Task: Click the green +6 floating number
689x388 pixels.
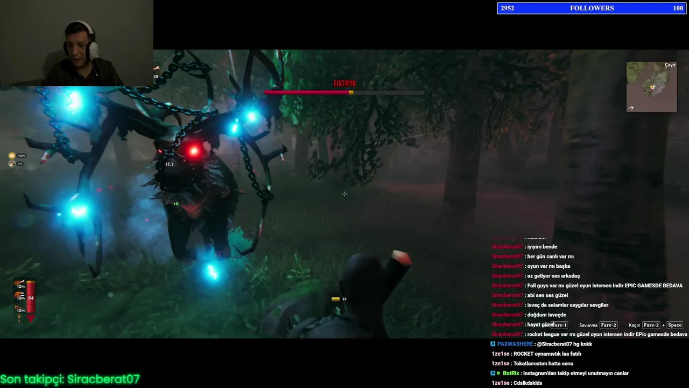Action: pos(176,204)
